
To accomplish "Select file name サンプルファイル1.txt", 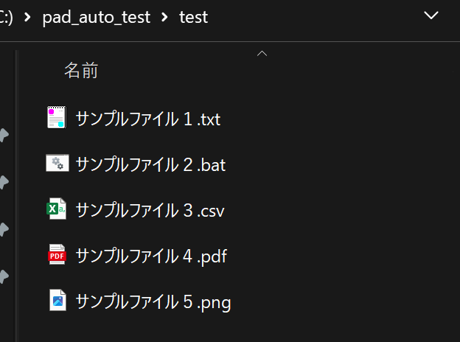I will pos(148,119).
